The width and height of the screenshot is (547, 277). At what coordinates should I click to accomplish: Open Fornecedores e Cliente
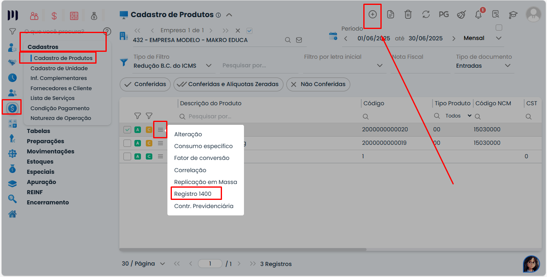point(61,88)
